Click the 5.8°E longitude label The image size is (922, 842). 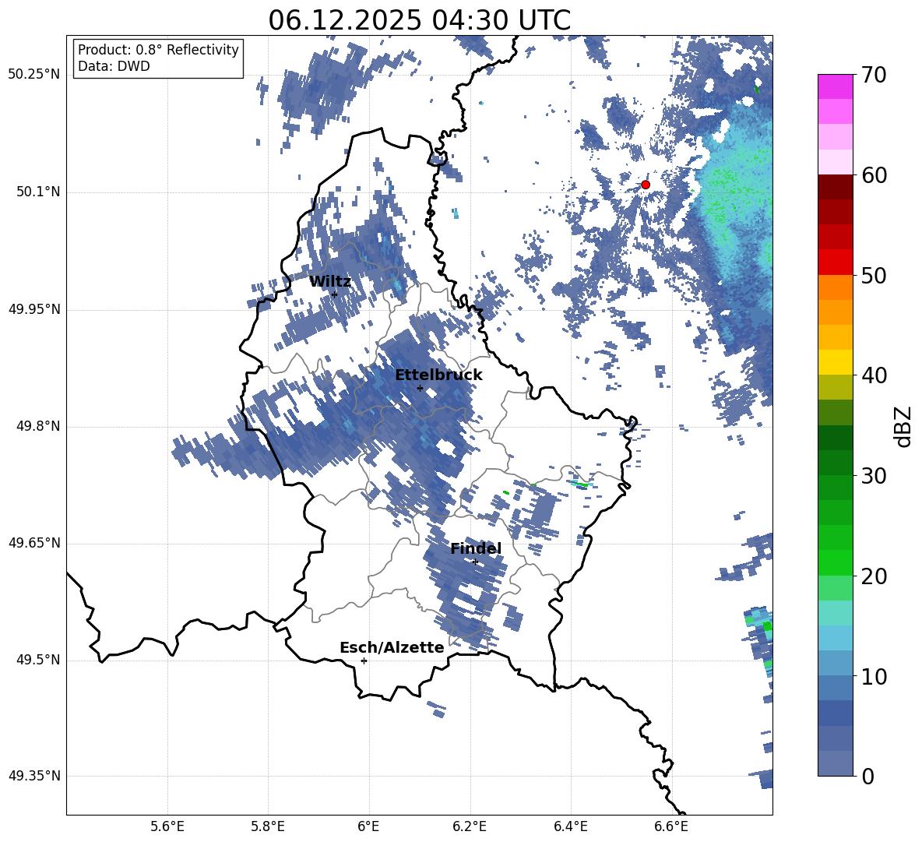pos(268,826)
